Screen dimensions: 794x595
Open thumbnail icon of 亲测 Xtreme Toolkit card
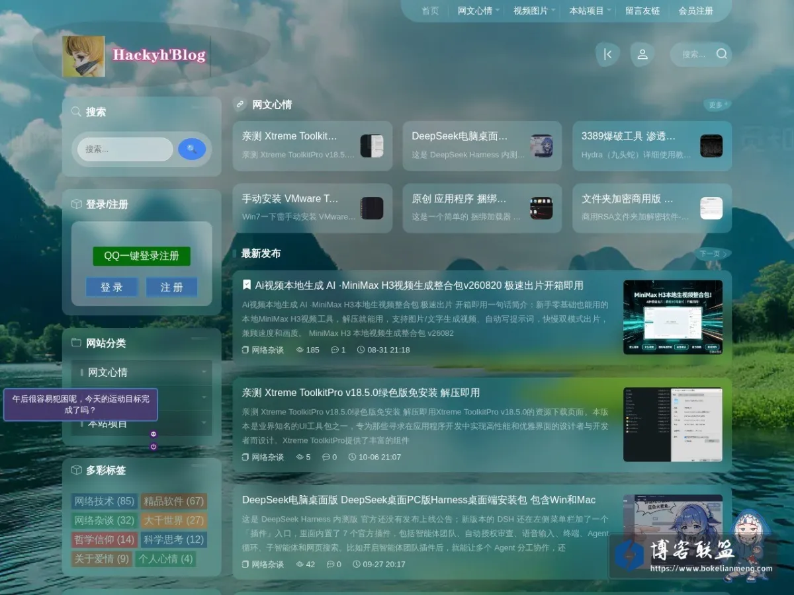[x=372, y=145]
